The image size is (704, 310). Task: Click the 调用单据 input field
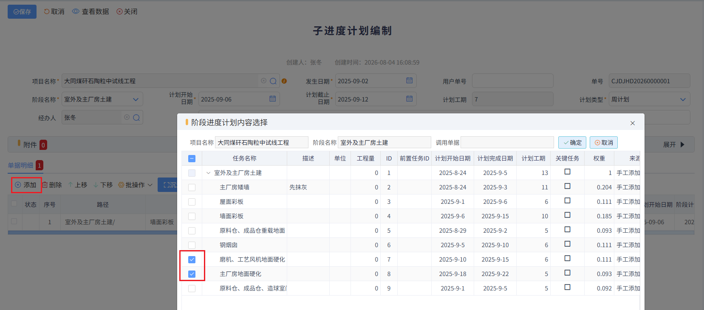507,143
